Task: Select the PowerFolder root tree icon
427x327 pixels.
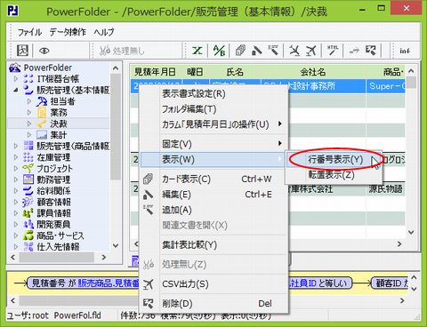Action: coord(15,68)
